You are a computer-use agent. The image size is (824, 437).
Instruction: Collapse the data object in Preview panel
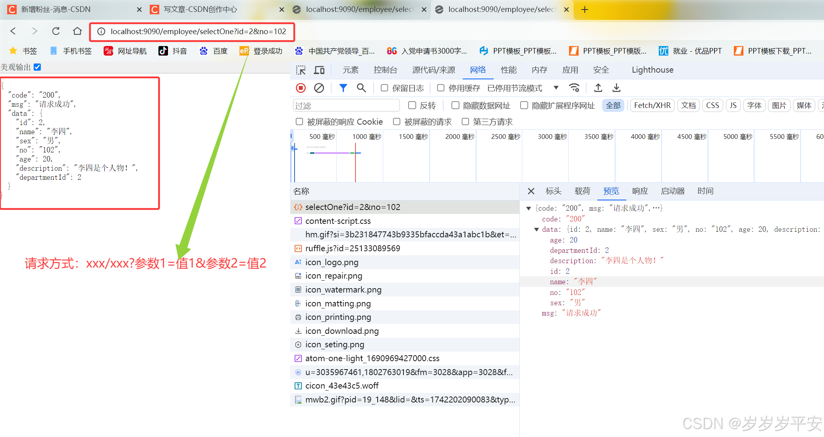537,229
